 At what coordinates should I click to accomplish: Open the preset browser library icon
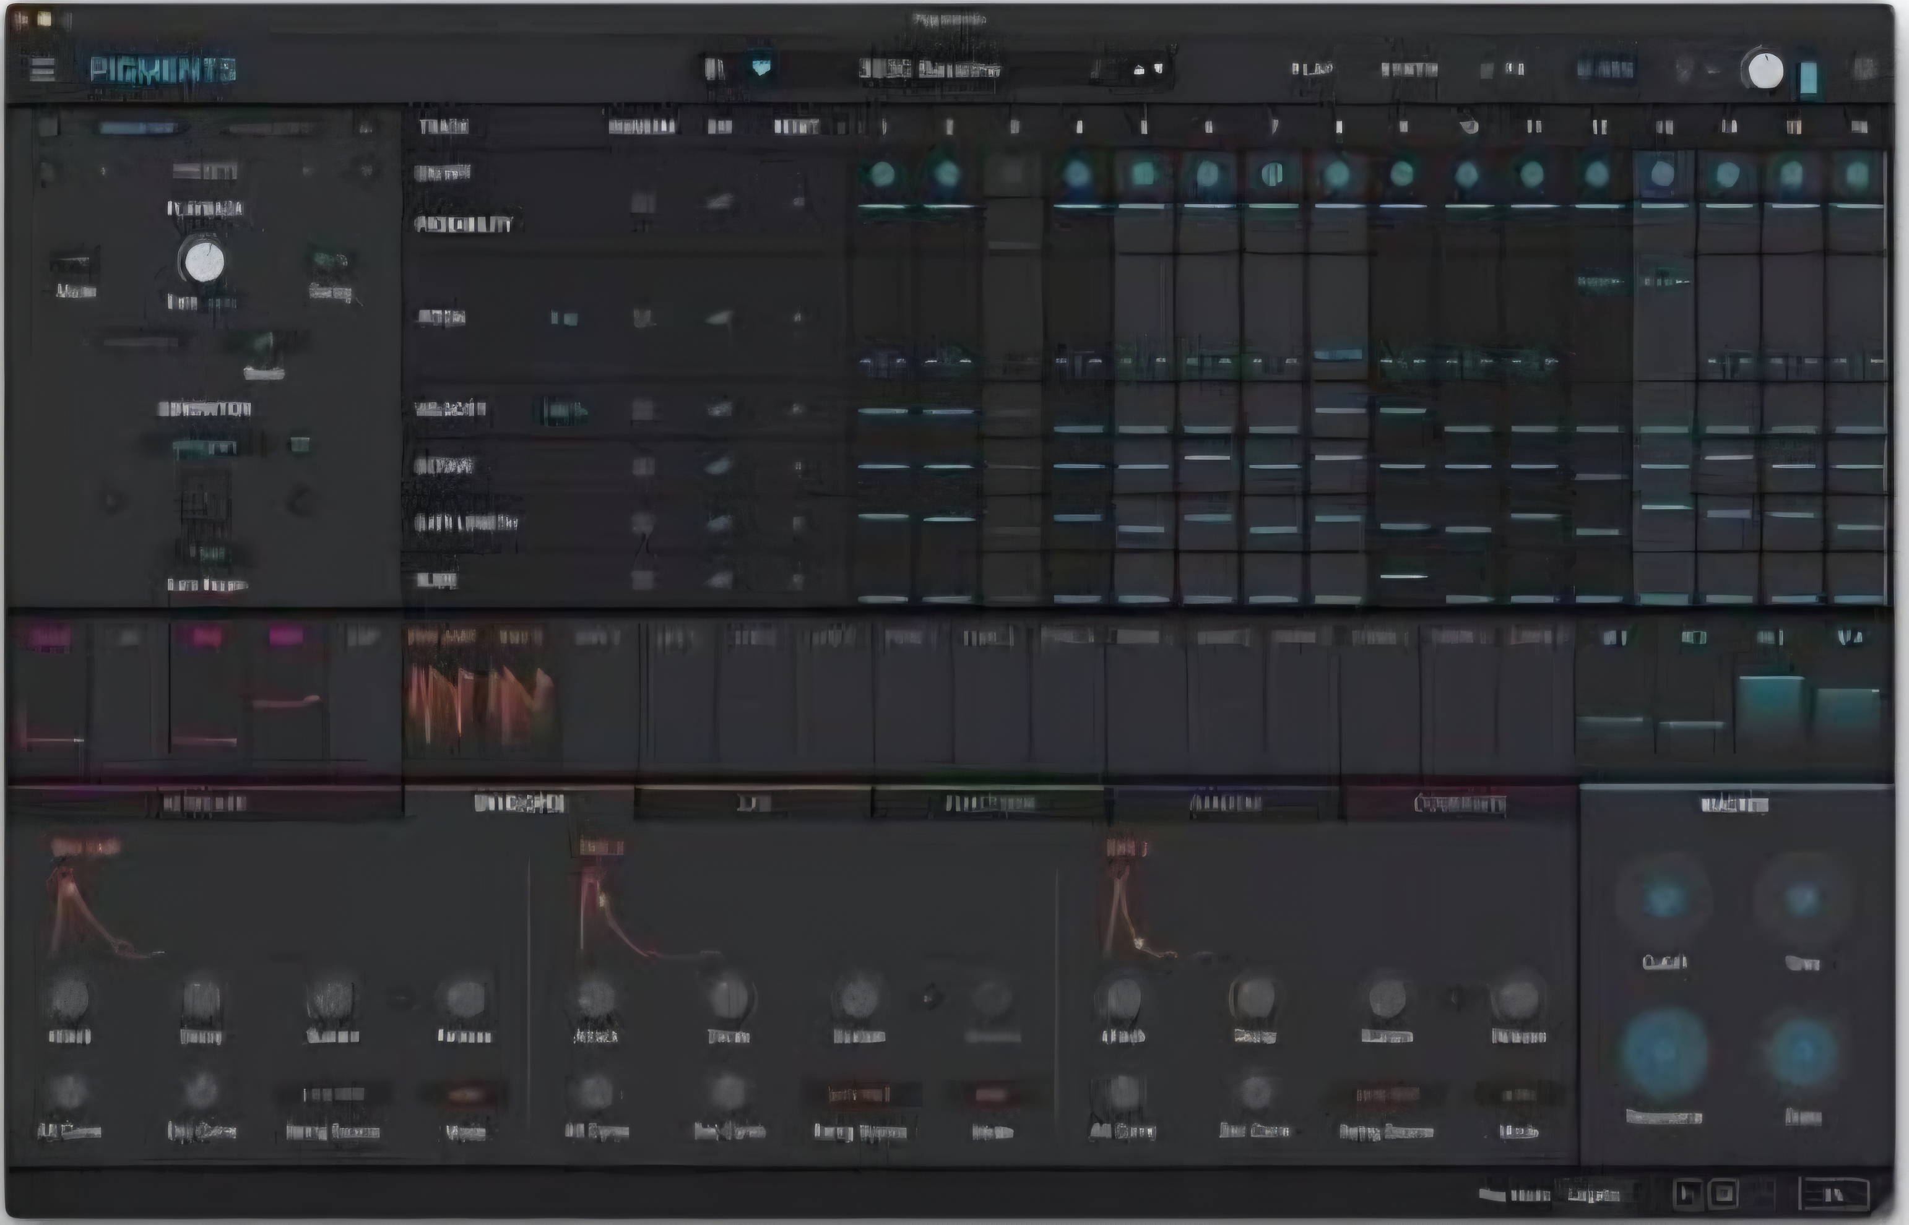(x=714, y=69)
